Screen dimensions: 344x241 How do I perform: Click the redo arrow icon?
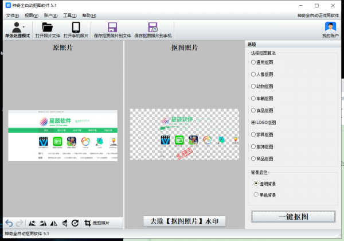click(19, 223)
